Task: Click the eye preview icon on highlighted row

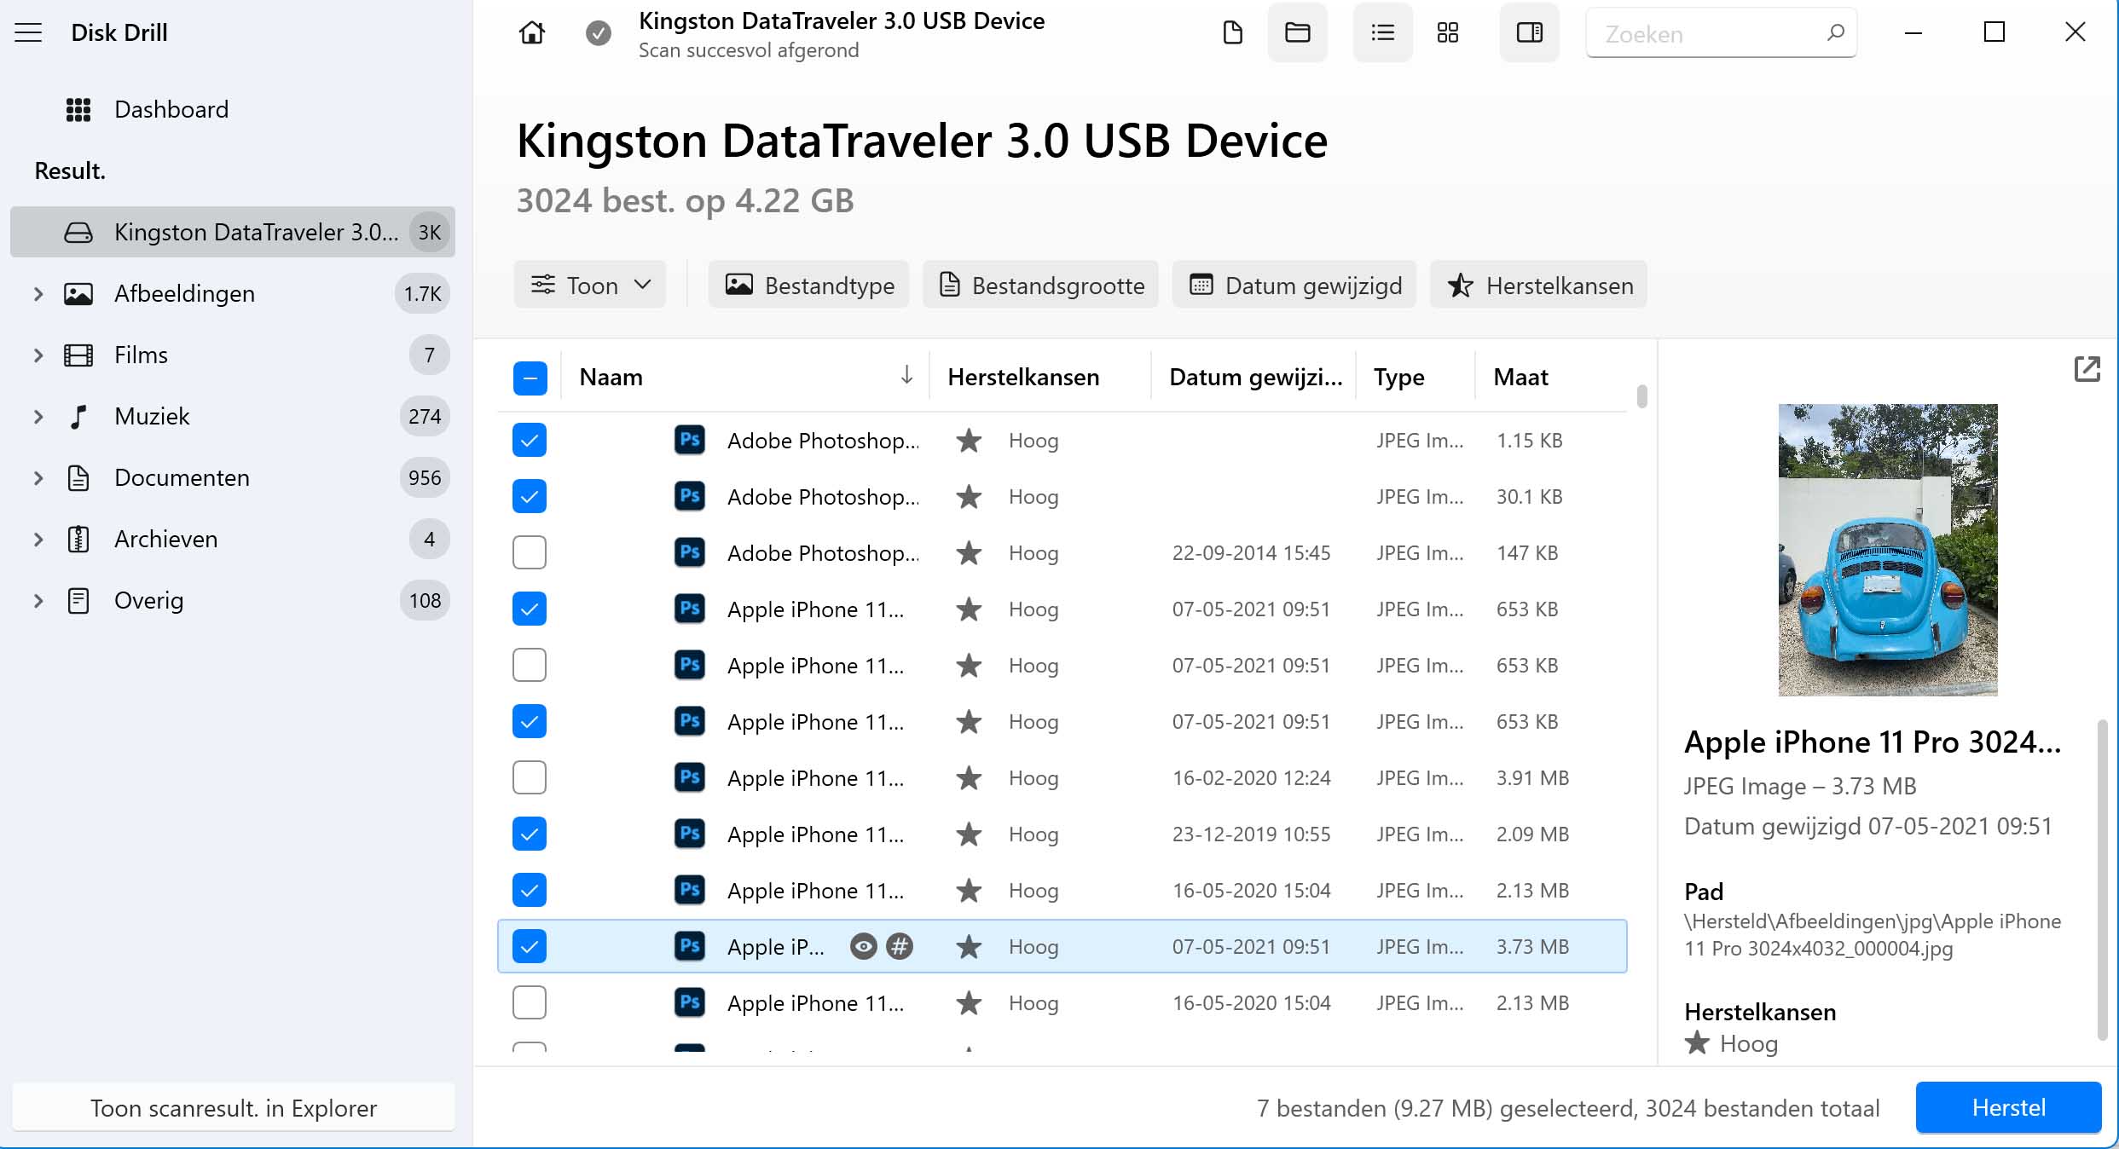Action: [863, 946]
